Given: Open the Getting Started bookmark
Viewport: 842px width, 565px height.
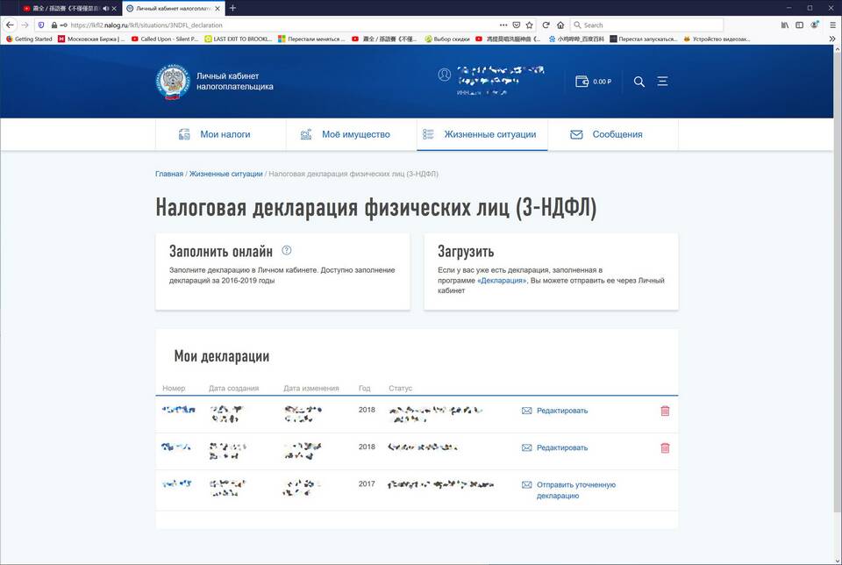Looking at the screenshot, I should click(29, 39).
